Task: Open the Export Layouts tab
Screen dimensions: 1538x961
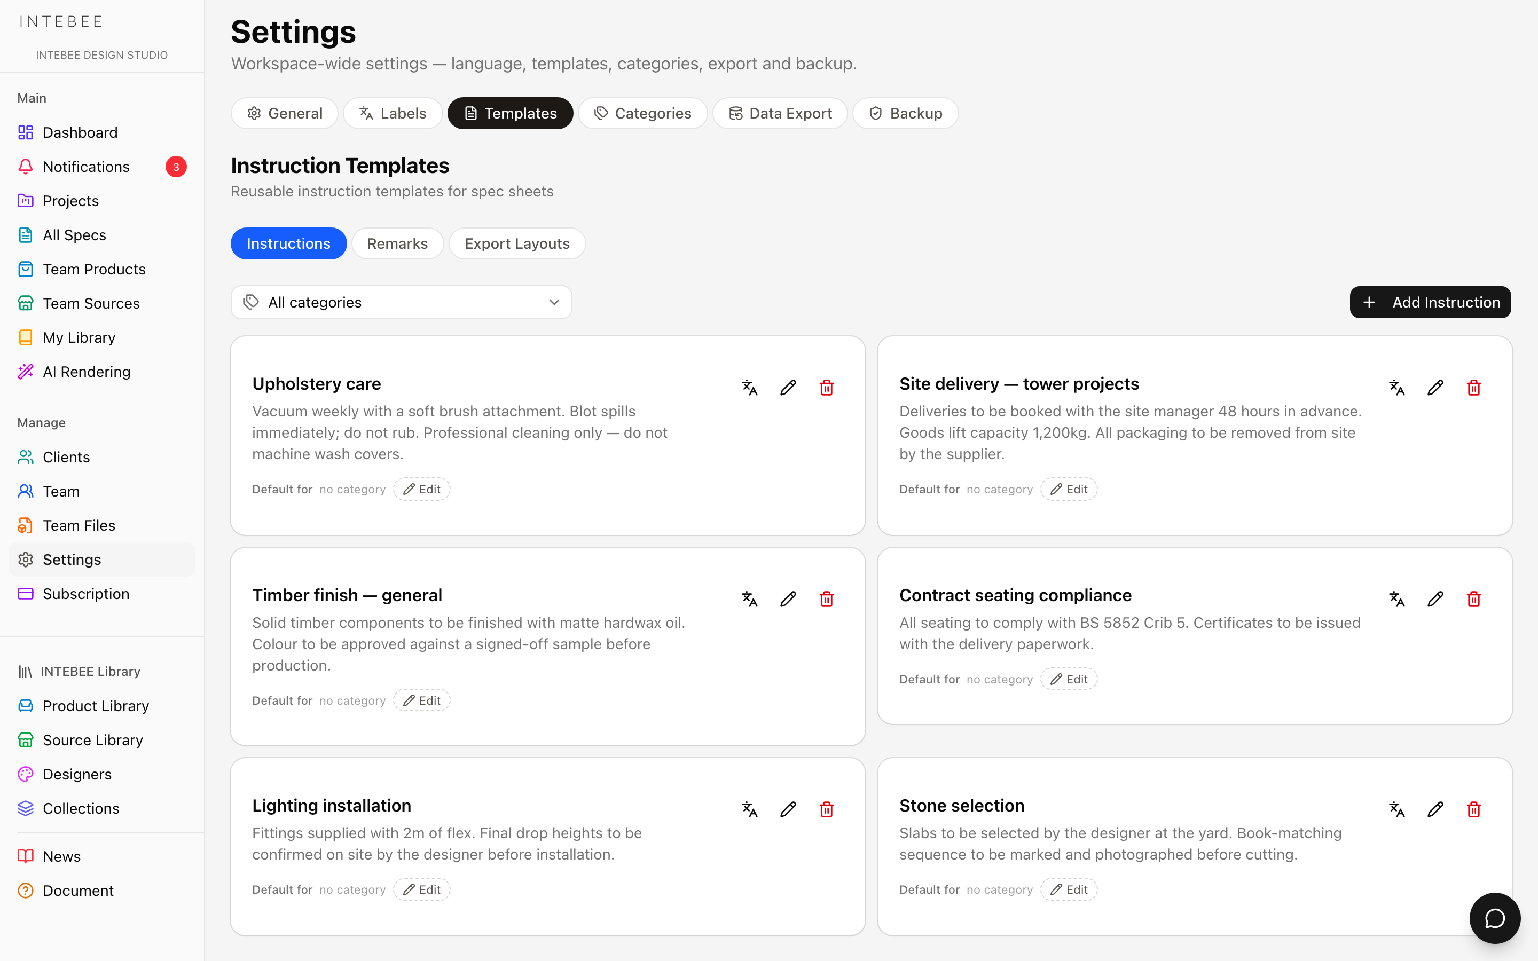Action: [517, 243]
